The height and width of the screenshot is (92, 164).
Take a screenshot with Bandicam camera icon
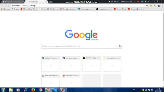click(142, 2)
